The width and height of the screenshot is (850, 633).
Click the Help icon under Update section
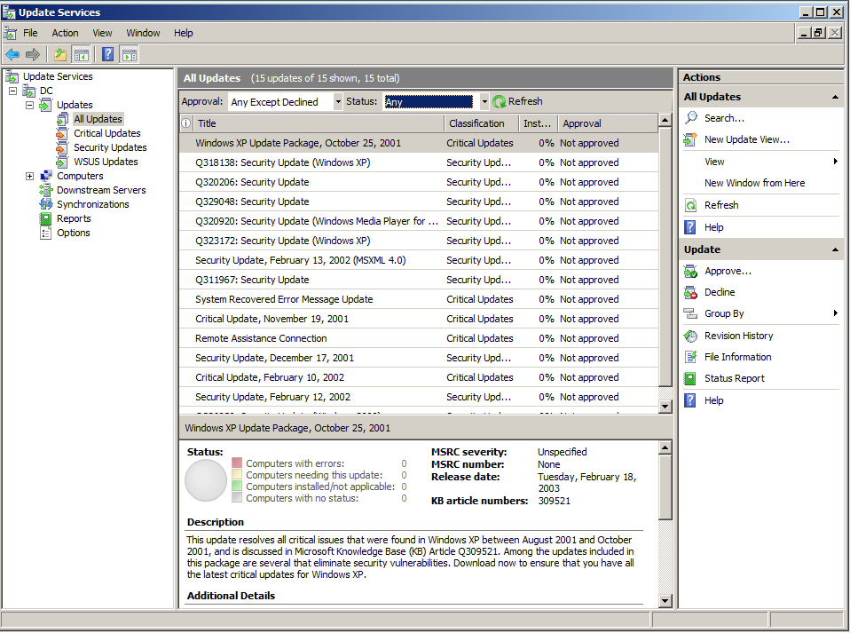coord(690,400)
